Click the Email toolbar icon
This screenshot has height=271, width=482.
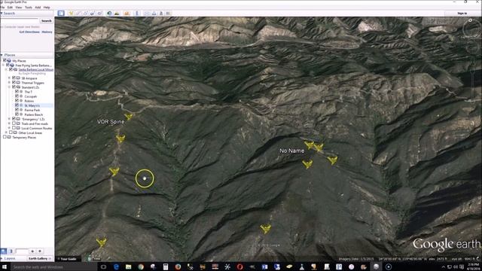click(147, 14)
